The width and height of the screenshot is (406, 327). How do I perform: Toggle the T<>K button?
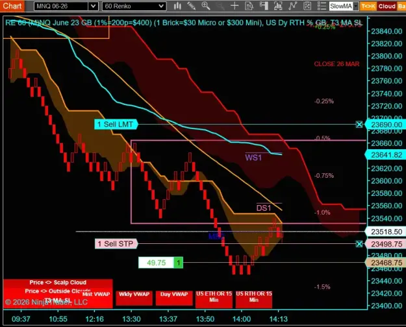pos(368,6)
